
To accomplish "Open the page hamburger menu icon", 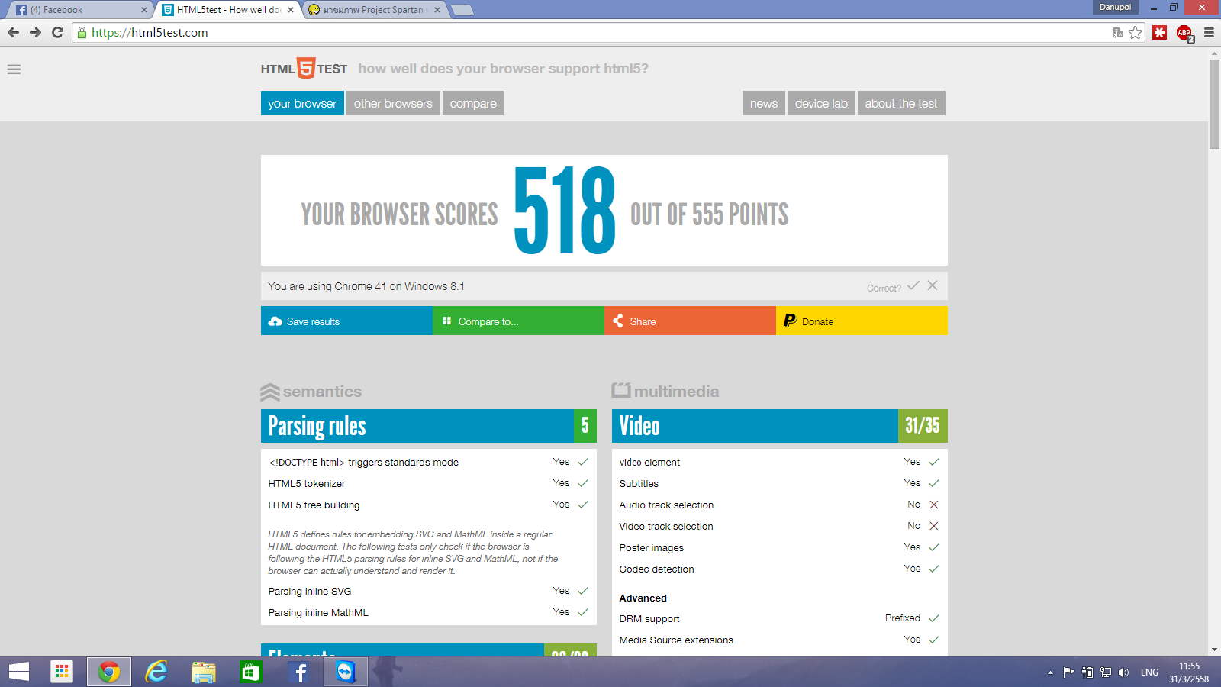I will point(14,69).
